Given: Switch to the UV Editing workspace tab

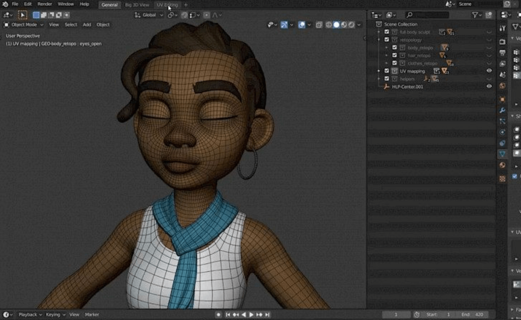Looking at the screenshot, I should tap(167, 5).
